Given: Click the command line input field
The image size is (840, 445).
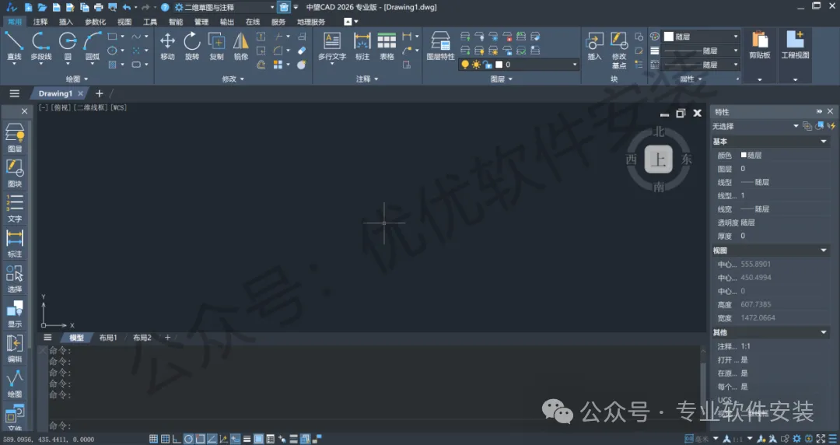Looking at the screenshot, I should (x=375, y=426).
